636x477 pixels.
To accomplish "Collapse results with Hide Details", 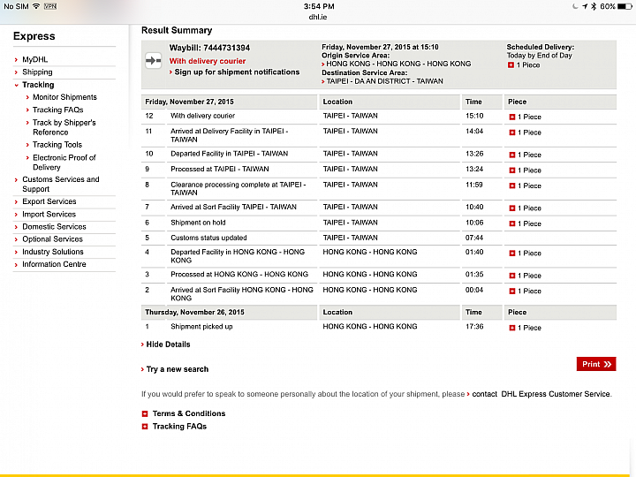I will coord(168,344).
